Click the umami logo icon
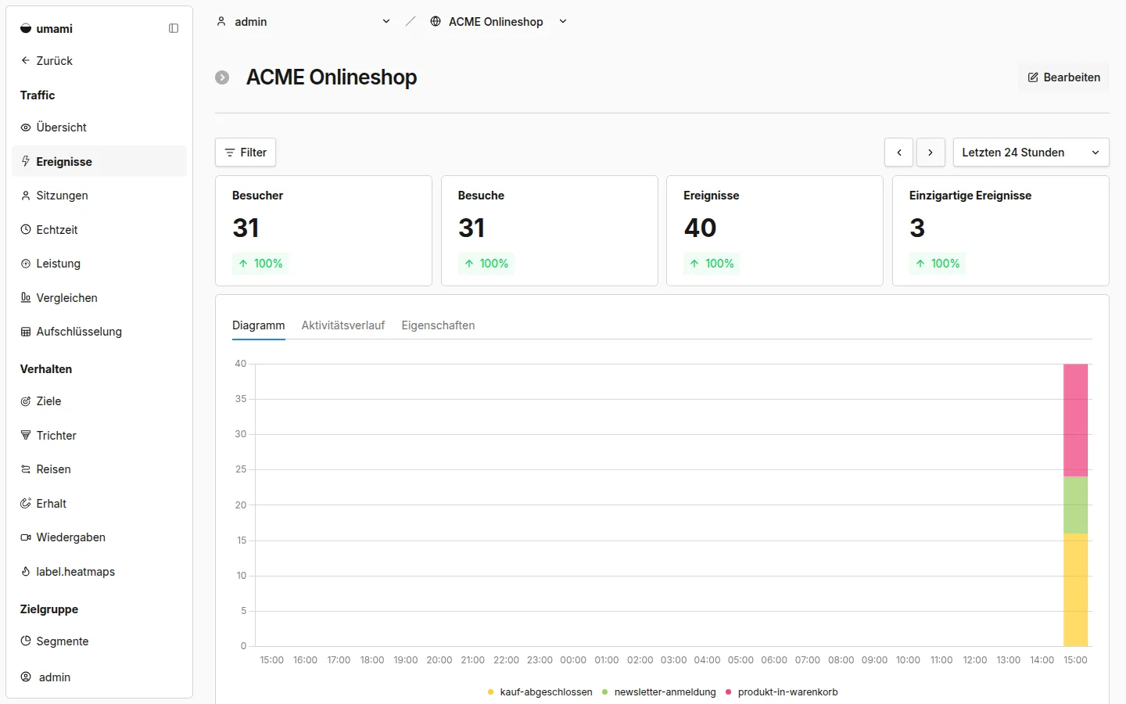 click(x=26, y=29)
